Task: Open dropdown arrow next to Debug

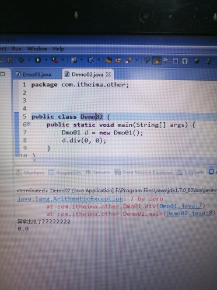Action: click(x=29, y=60)
